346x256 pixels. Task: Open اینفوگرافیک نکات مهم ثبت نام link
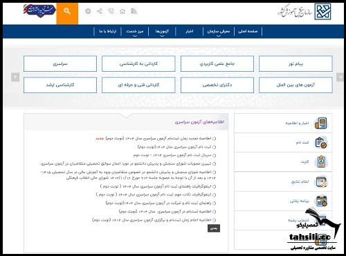pyautogui.click(x=154, y=195)
